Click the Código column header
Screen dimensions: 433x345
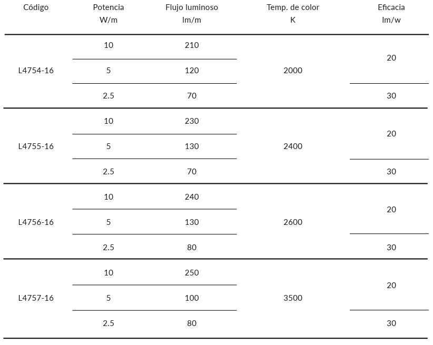(36, 7)
